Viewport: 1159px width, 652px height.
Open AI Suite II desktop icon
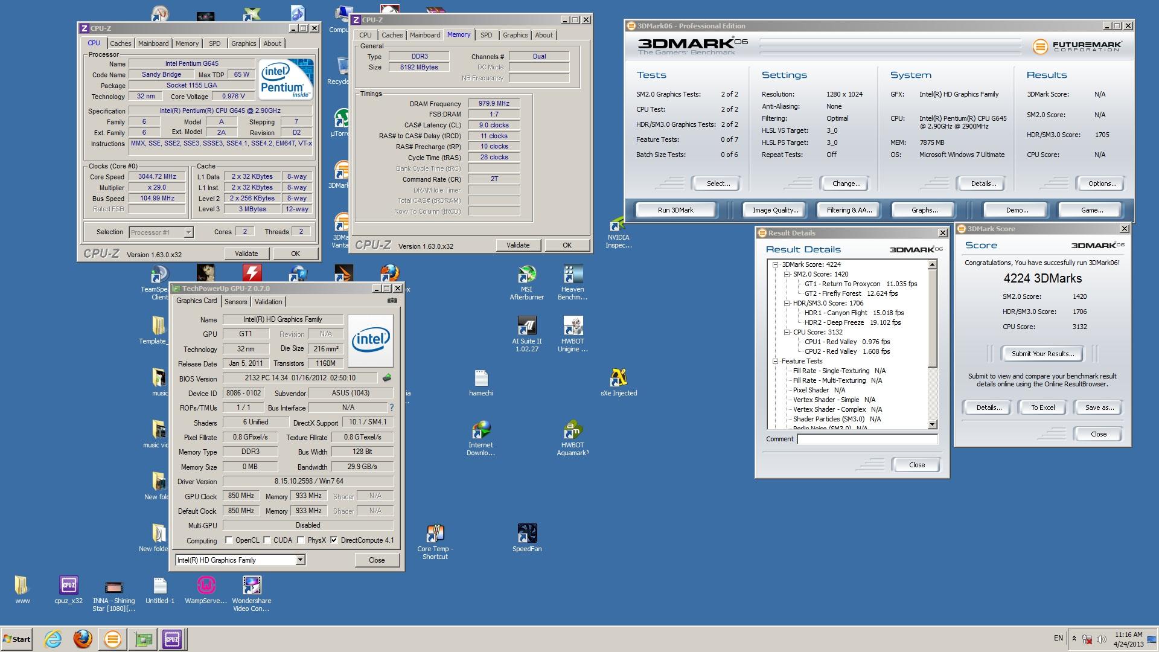526,334
